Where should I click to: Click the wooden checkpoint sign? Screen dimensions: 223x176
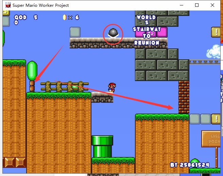tap(211, 139)
